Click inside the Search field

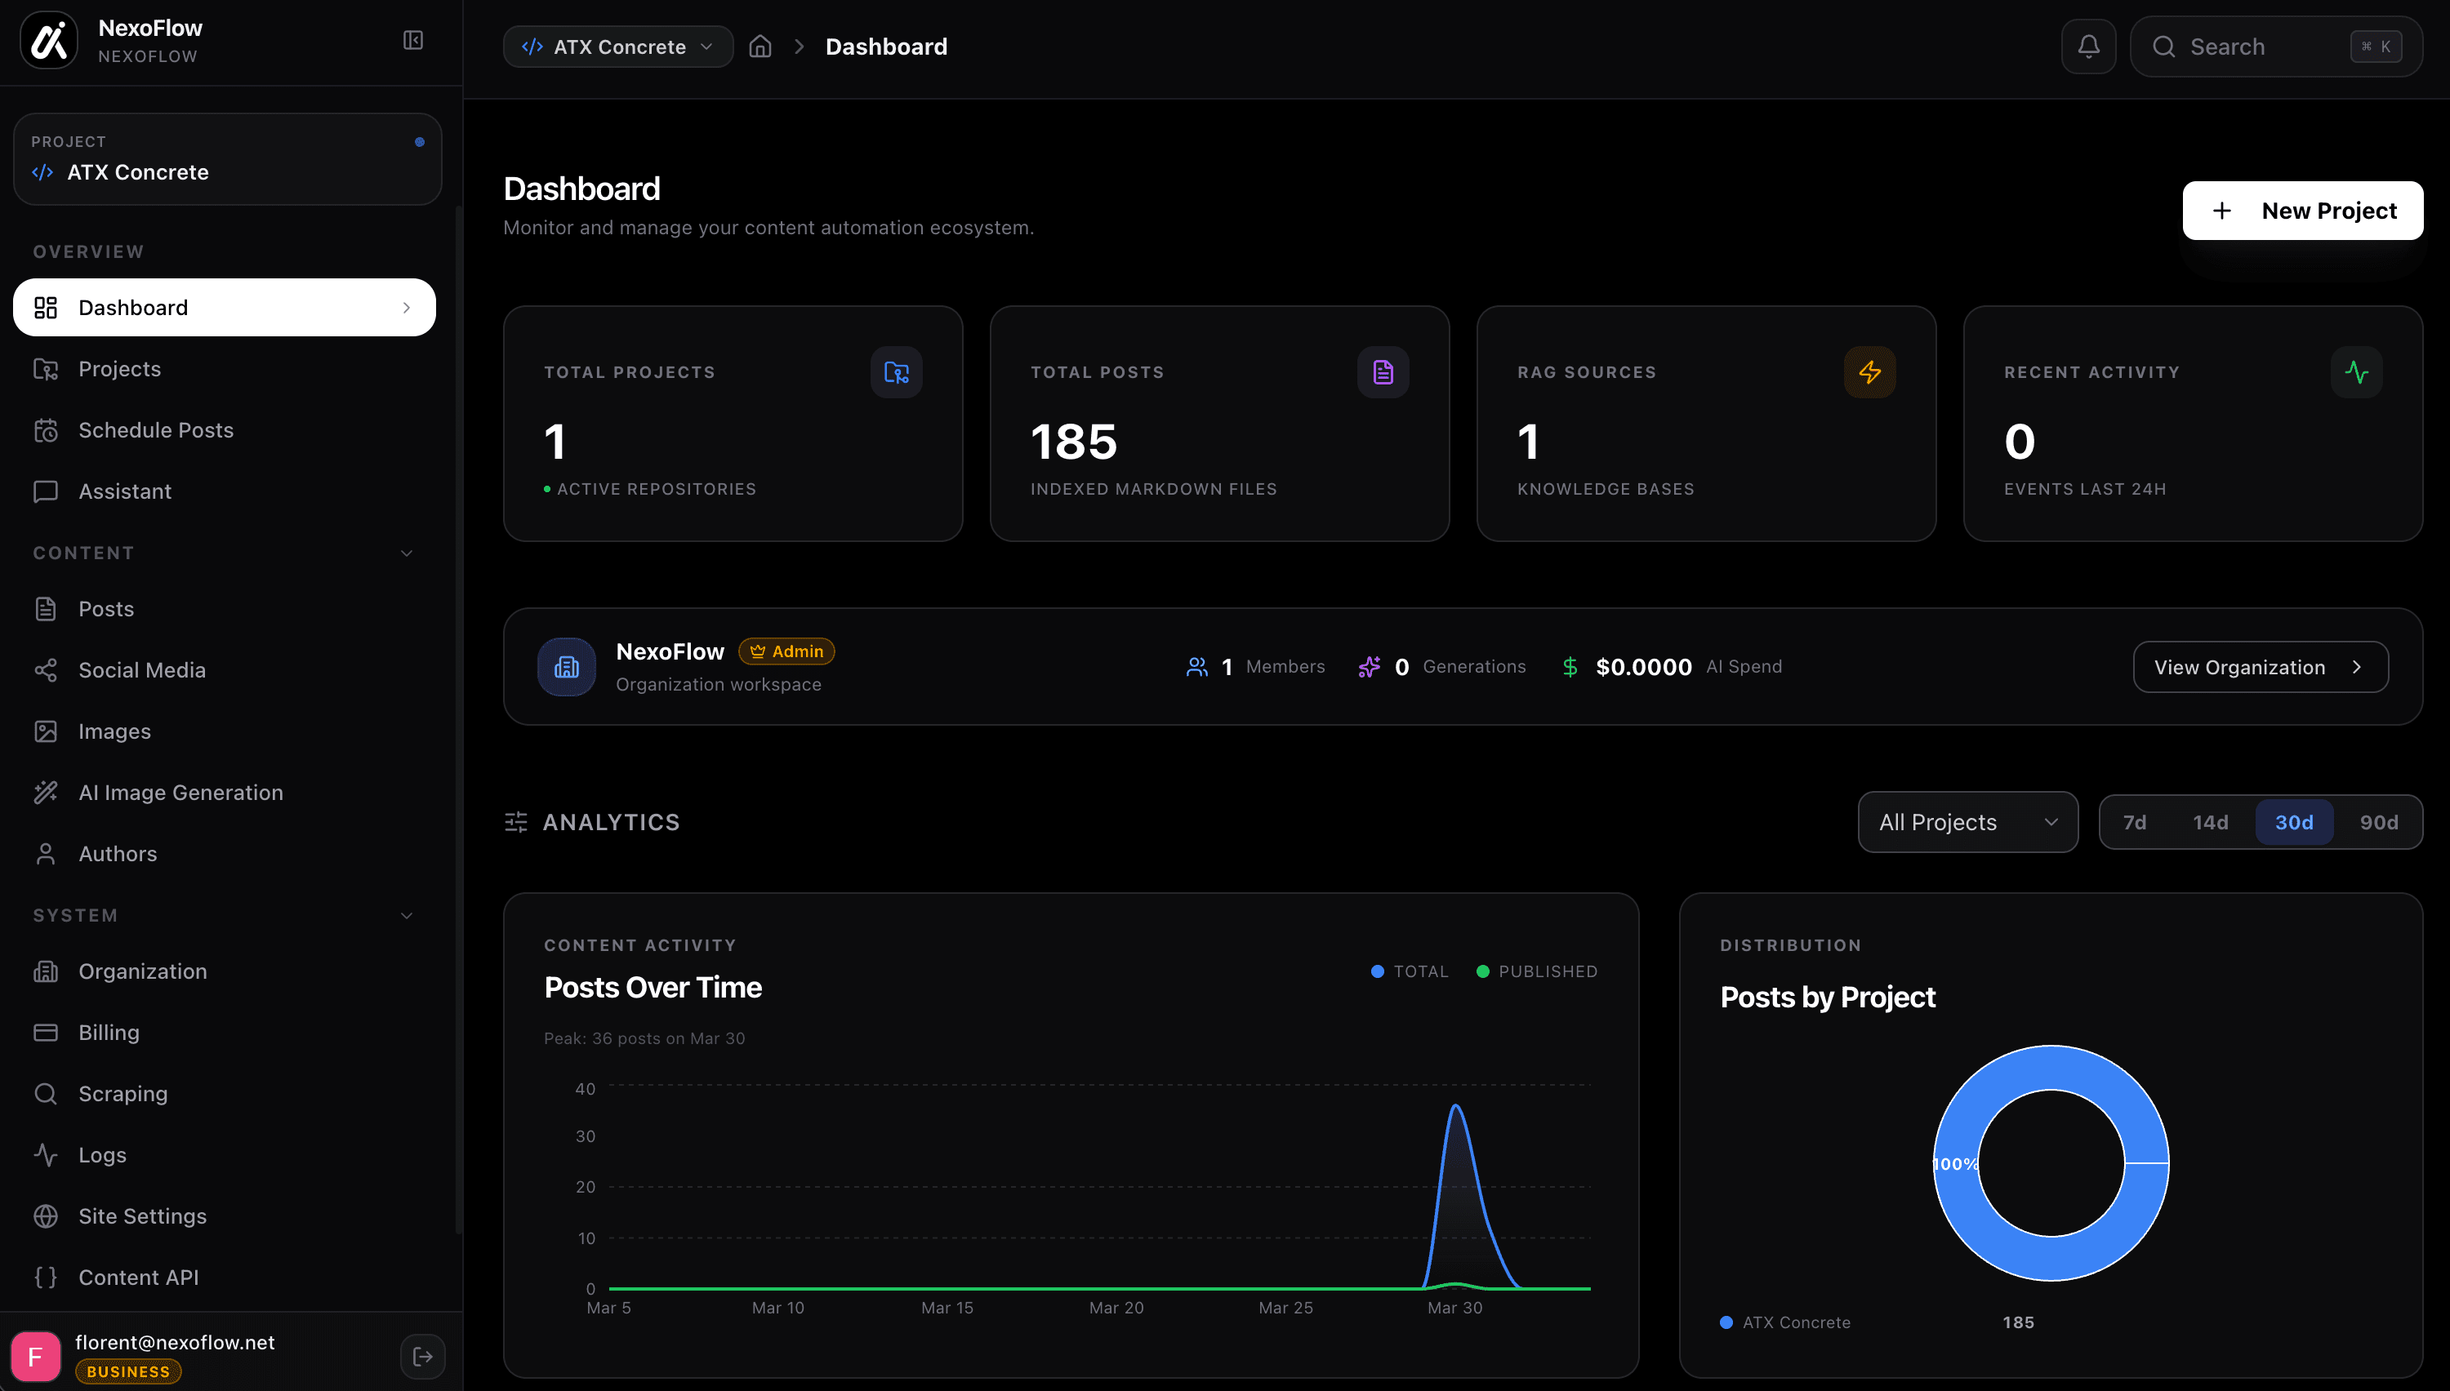pyautogui.click(x=2274, y=46)
